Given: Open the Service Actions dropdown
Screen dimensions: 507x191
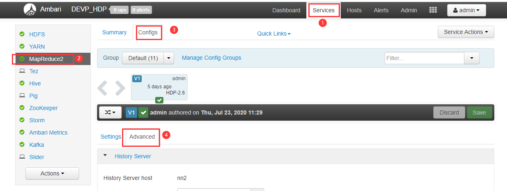Looking at the screenshot, I should point(466,32).
